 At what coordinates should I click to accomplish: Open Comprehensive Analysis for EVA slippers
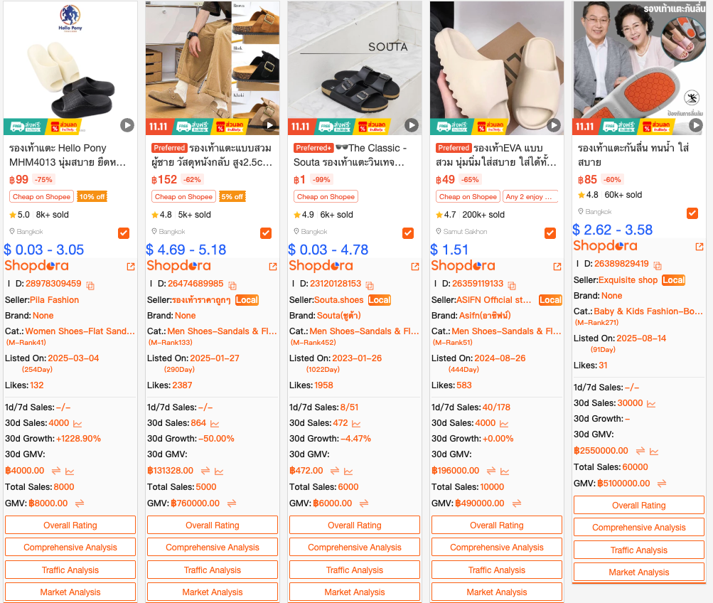point(497,548)
